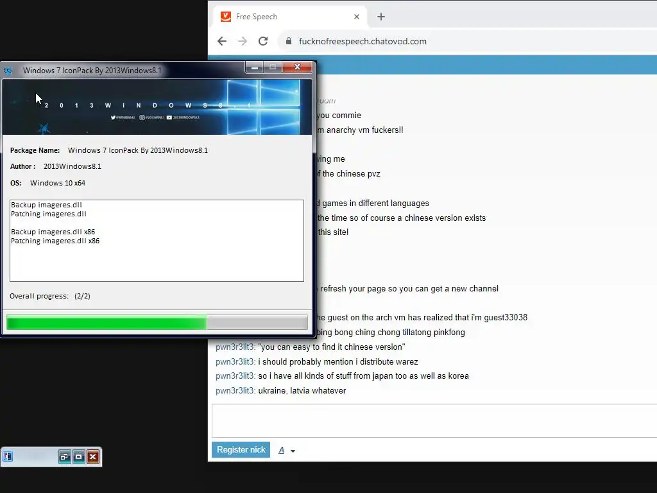Click the chat message input box
This screenshot has width=657, height=493.
pos(434,420)
